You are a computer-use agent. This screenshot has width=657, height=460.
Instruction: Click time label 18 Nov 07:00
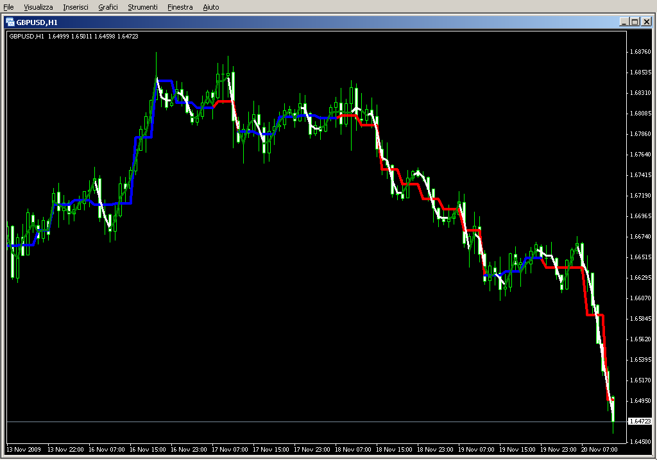click(x=353, y=450)
